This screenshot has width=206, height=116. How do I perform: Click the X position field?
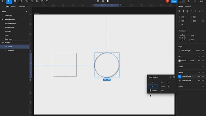pyautogui.click(x=183, y=17)
